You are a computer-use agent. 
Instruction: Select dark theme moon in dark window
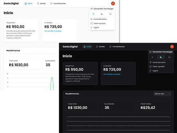click(161, 57)
